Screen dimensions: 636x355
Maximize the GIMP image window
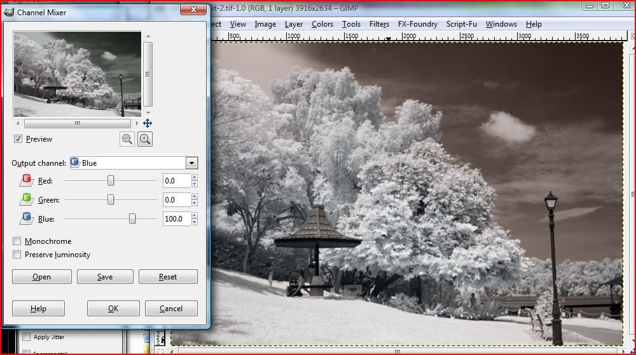pos(605,5)
